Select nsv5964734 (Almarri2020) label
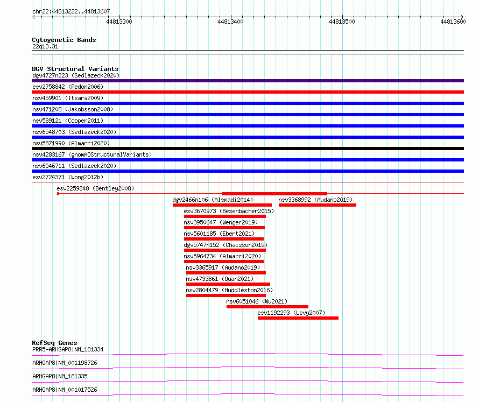This screenshot has height=402, width=479. click(222, 256)
